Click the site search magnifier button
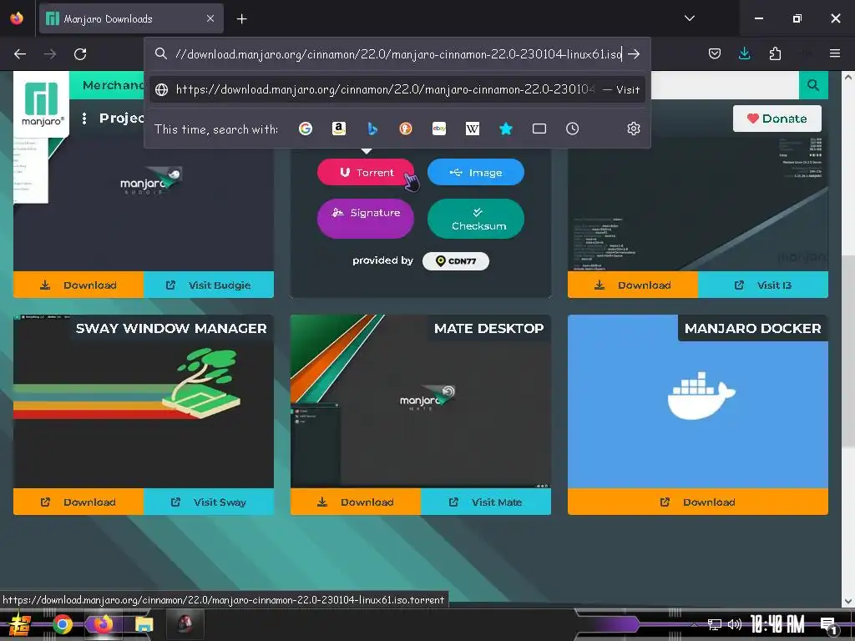This screenshot has width=855, height=641. click(x=813, y=85)
